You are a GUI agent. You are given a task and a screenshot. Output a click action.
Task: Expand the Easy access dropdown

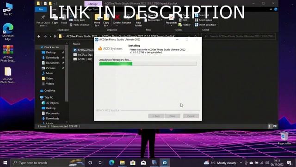[153, 20]
